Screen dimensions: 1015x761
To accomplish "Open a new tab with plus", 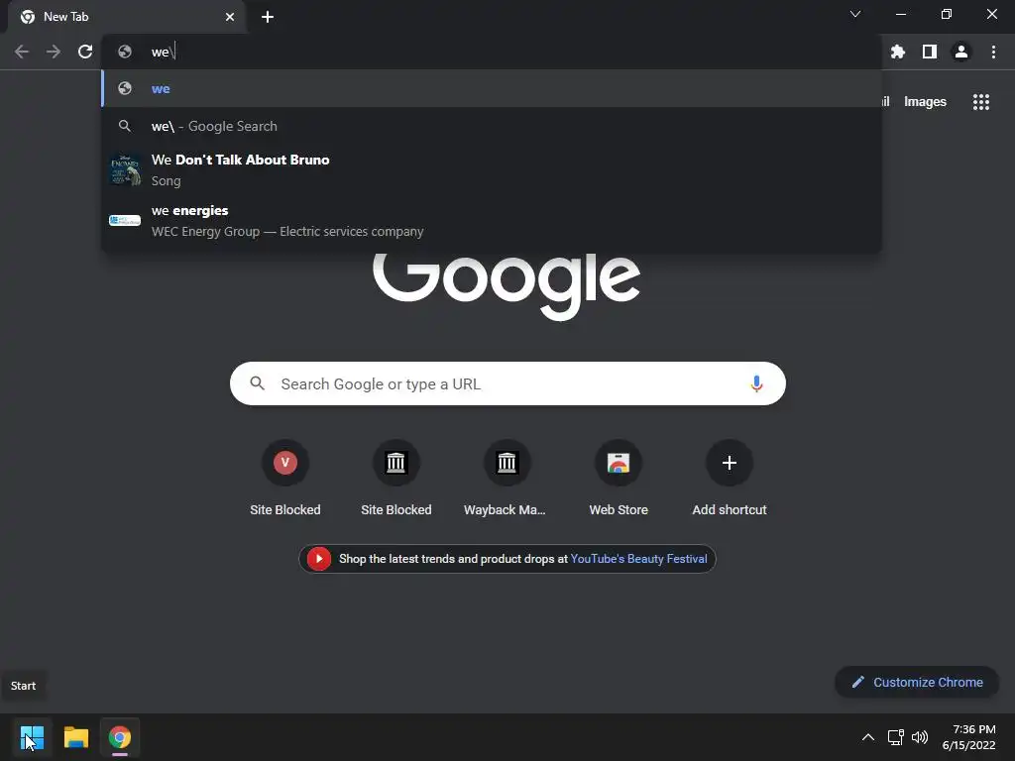I will pyautogui.click(x=268, y=17).
